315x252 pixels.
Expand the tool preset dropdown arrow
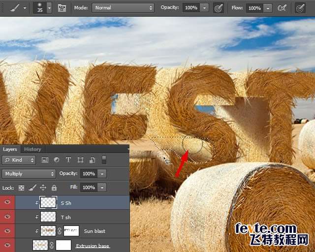(x=25, y=8)
